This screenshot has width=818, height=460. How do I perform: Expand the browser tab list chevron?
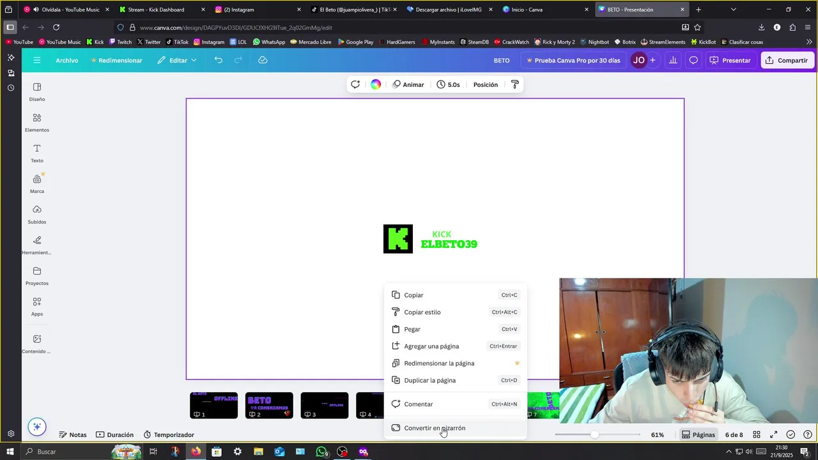click(733, 10)
